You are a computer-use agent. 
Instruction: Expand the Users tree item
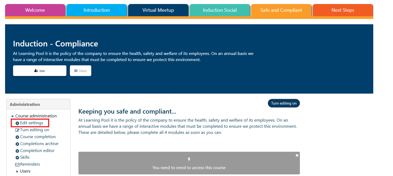[x=17, y=171]
